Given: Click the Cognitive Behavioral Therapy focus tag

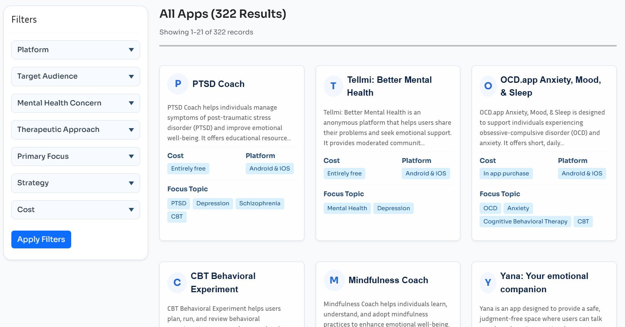Looking at the screenshot, I should tap(525, 222).
